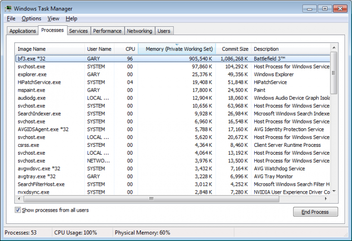
Task: Sort by the CPU column header
Action: (x=126, y=49)
